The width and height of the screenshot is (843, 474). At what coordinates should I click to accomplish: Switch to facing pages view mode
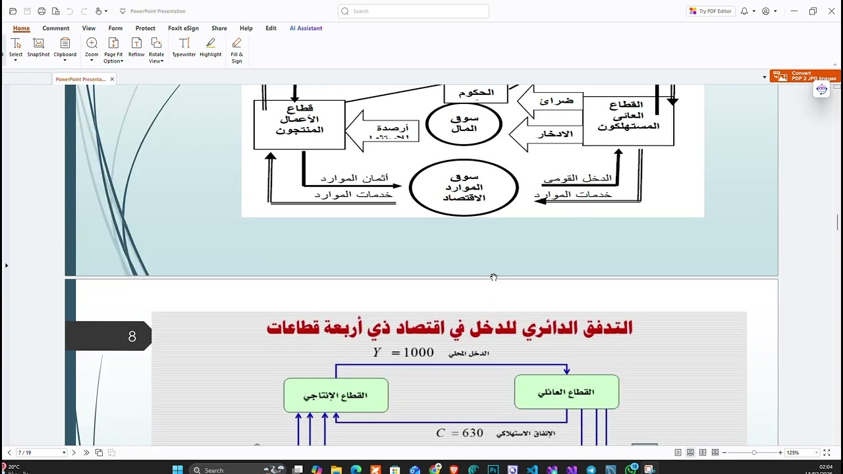(x=703, y=452)
